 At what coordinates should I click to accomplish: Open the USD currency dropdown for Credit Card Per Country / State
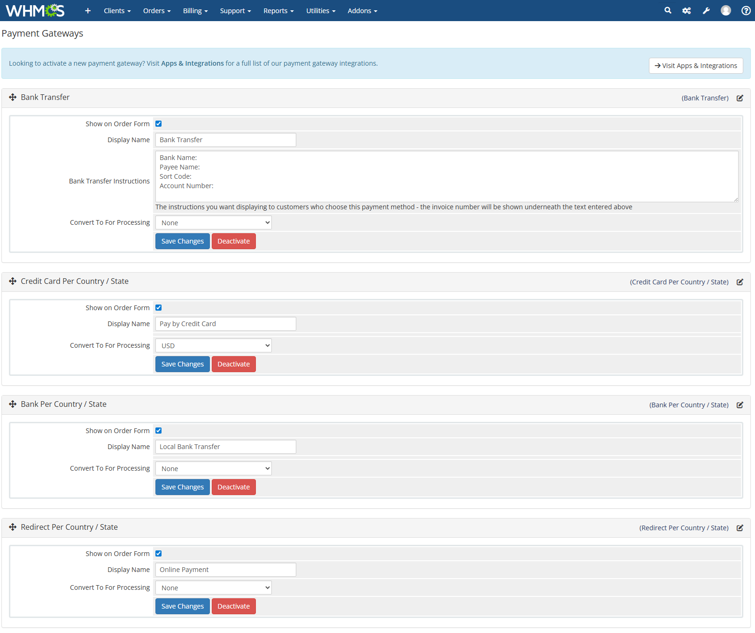click(213, 345)
